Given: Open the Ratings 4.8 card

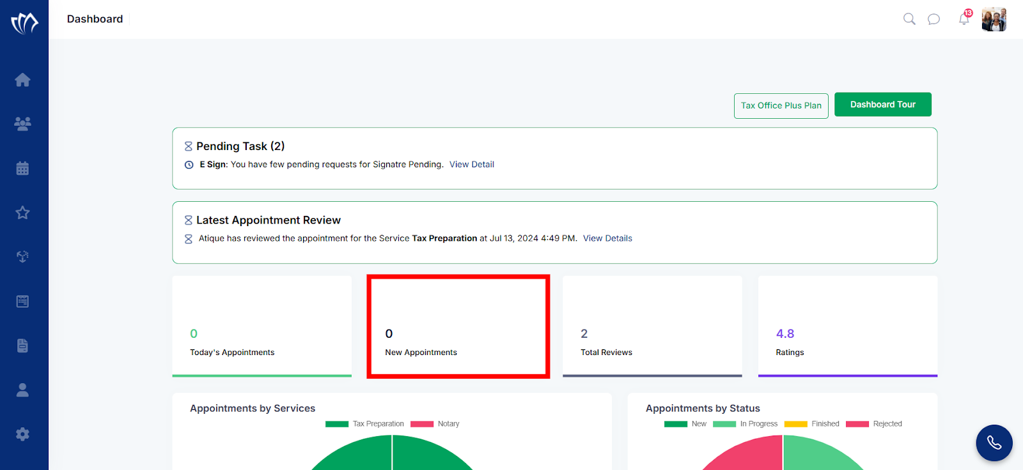Looking at the screenshot, I should click(x=848, y=326).
